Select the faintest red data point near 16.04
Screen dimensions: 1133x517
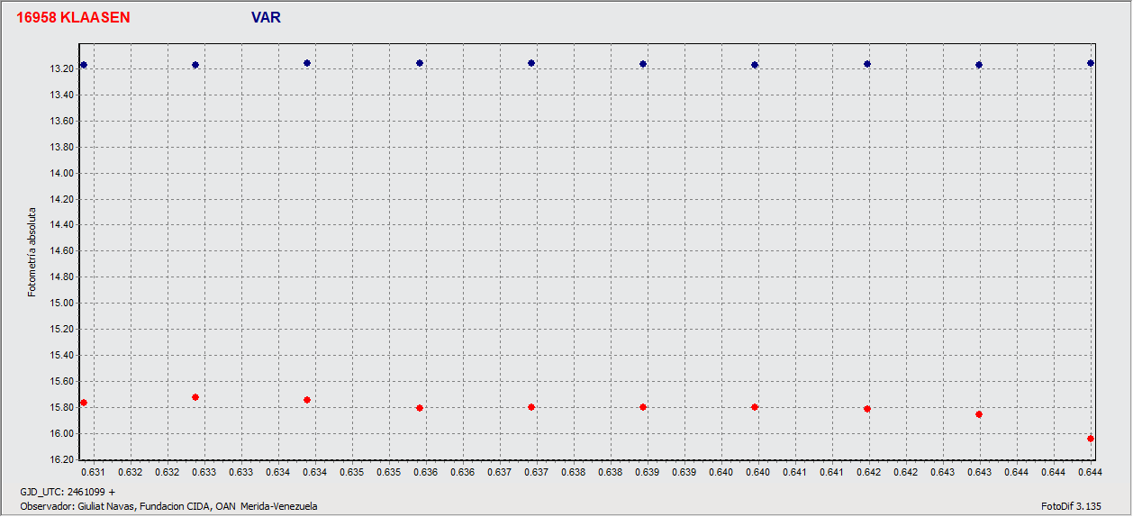pos(1091,439)
